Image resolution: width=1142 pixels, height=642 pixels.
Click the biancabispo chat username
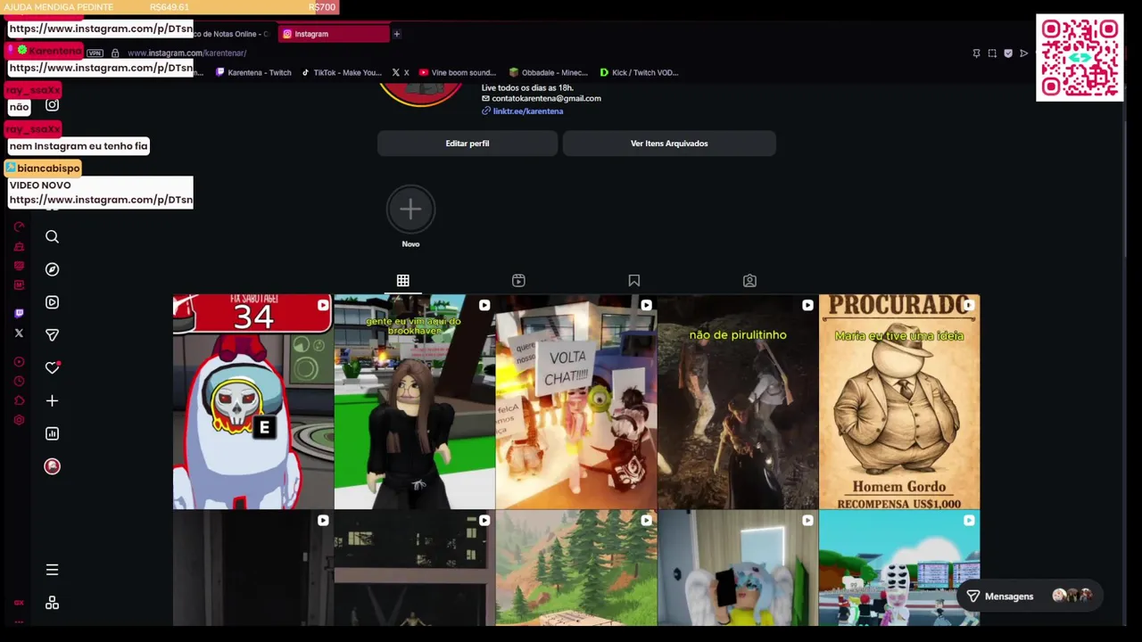pos(48,168)
